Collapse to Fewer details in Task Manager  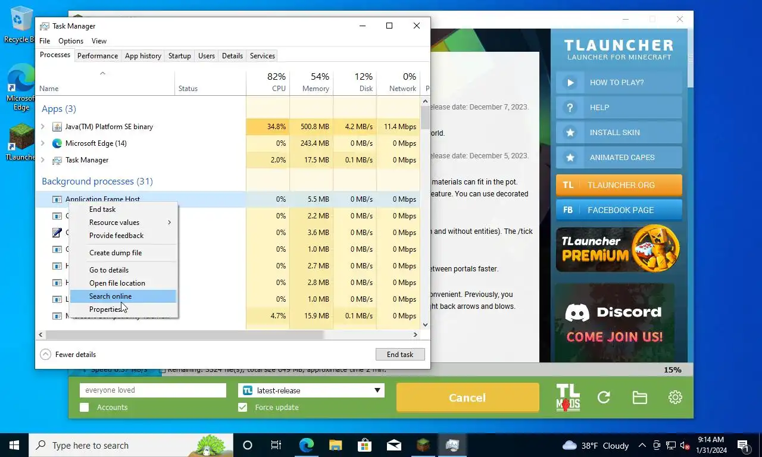[x=68, y=355]
